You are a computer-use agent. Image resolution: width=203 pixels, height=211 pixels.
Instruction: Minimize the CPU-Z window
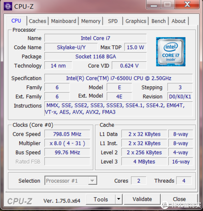tap(154, 5)
